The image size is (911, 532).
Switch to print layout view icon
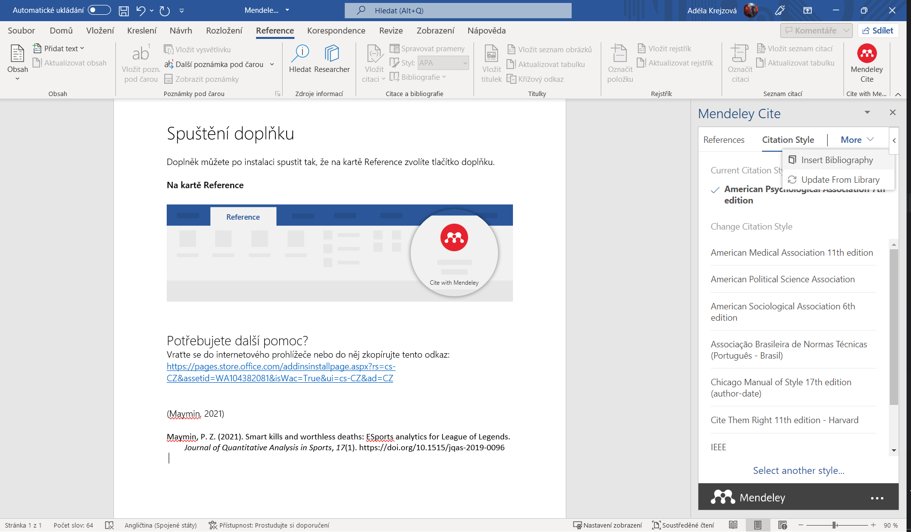point(758,525)
